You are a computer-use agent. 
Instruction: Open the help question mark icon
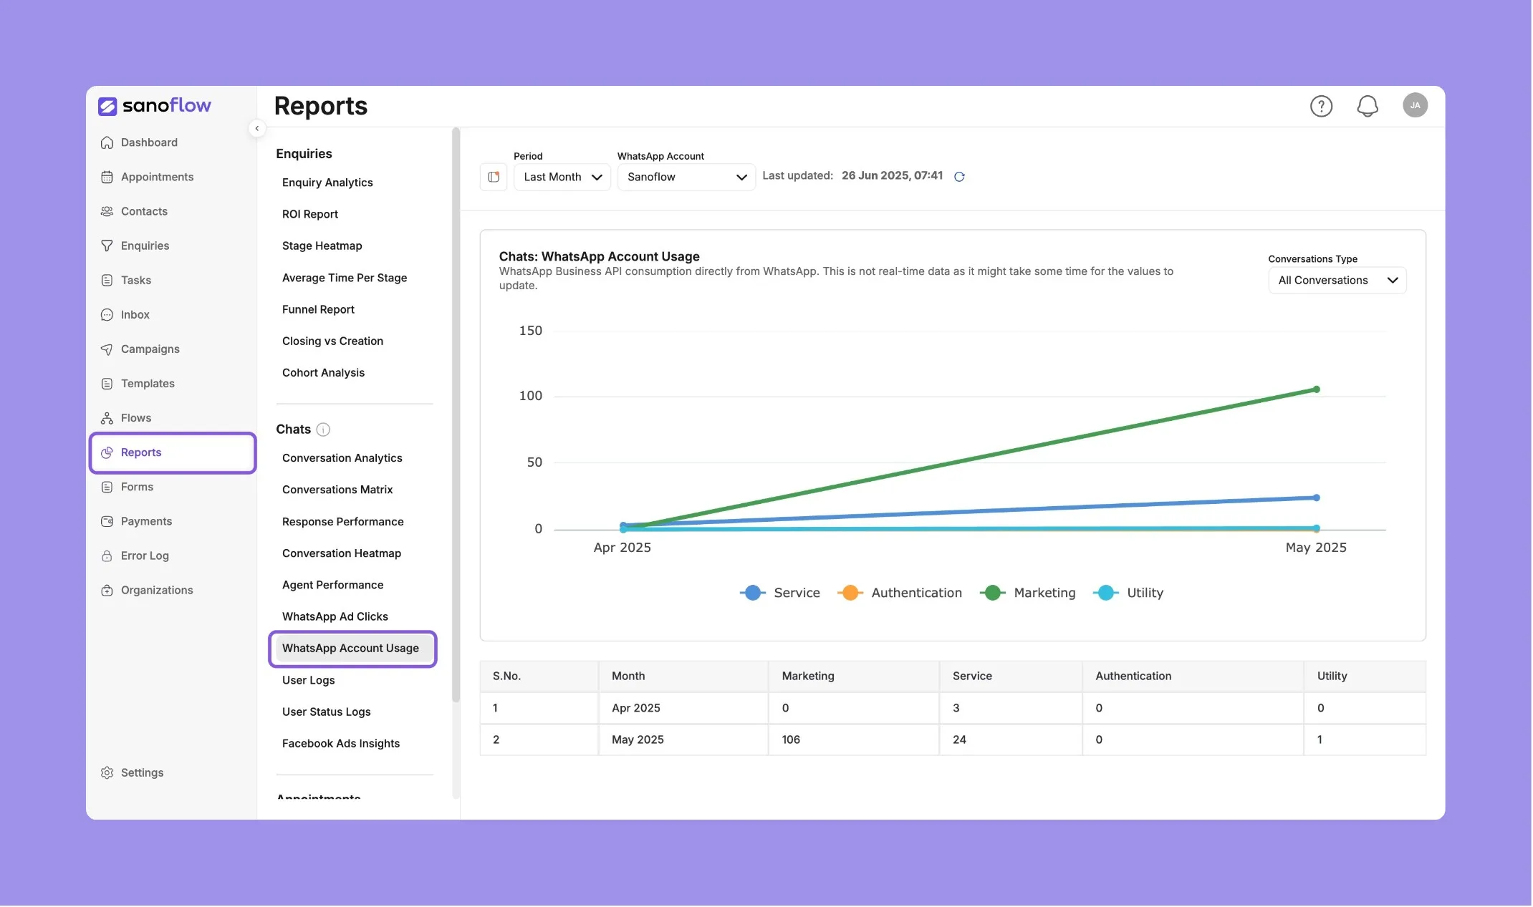pos(1322,106)
